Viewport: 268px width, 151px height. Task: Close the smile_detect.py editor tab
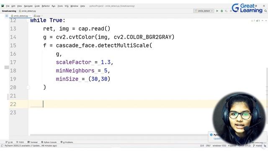[30, 16]
